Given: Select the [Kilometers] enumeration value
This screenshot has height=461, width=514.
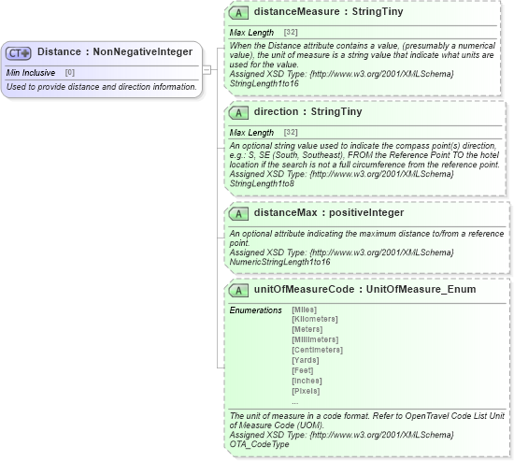Looking at the screenshot, I should point(315,319).
